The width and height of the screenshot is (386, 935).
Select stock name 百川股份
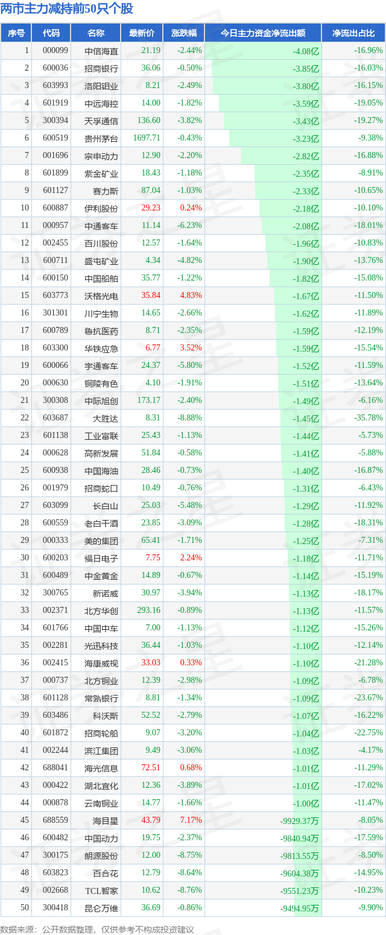[x=101, y=243]
